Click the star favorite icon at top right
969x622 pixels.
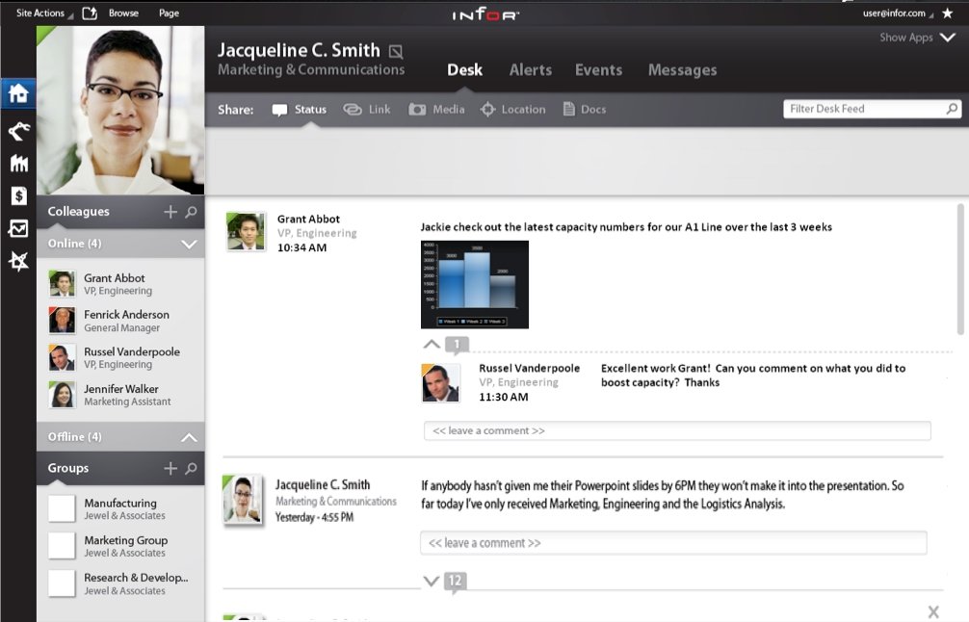coord(948,13)
